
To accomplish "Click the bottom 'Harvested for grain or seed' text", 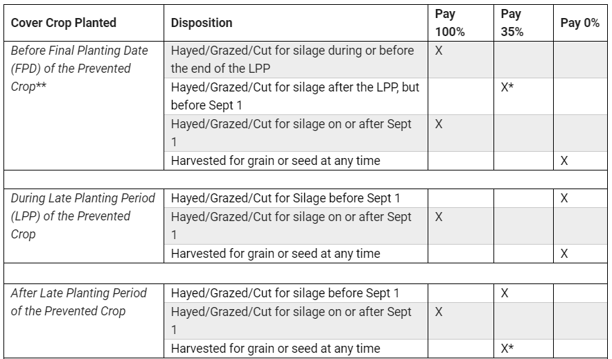I will [x=276, y=349].
